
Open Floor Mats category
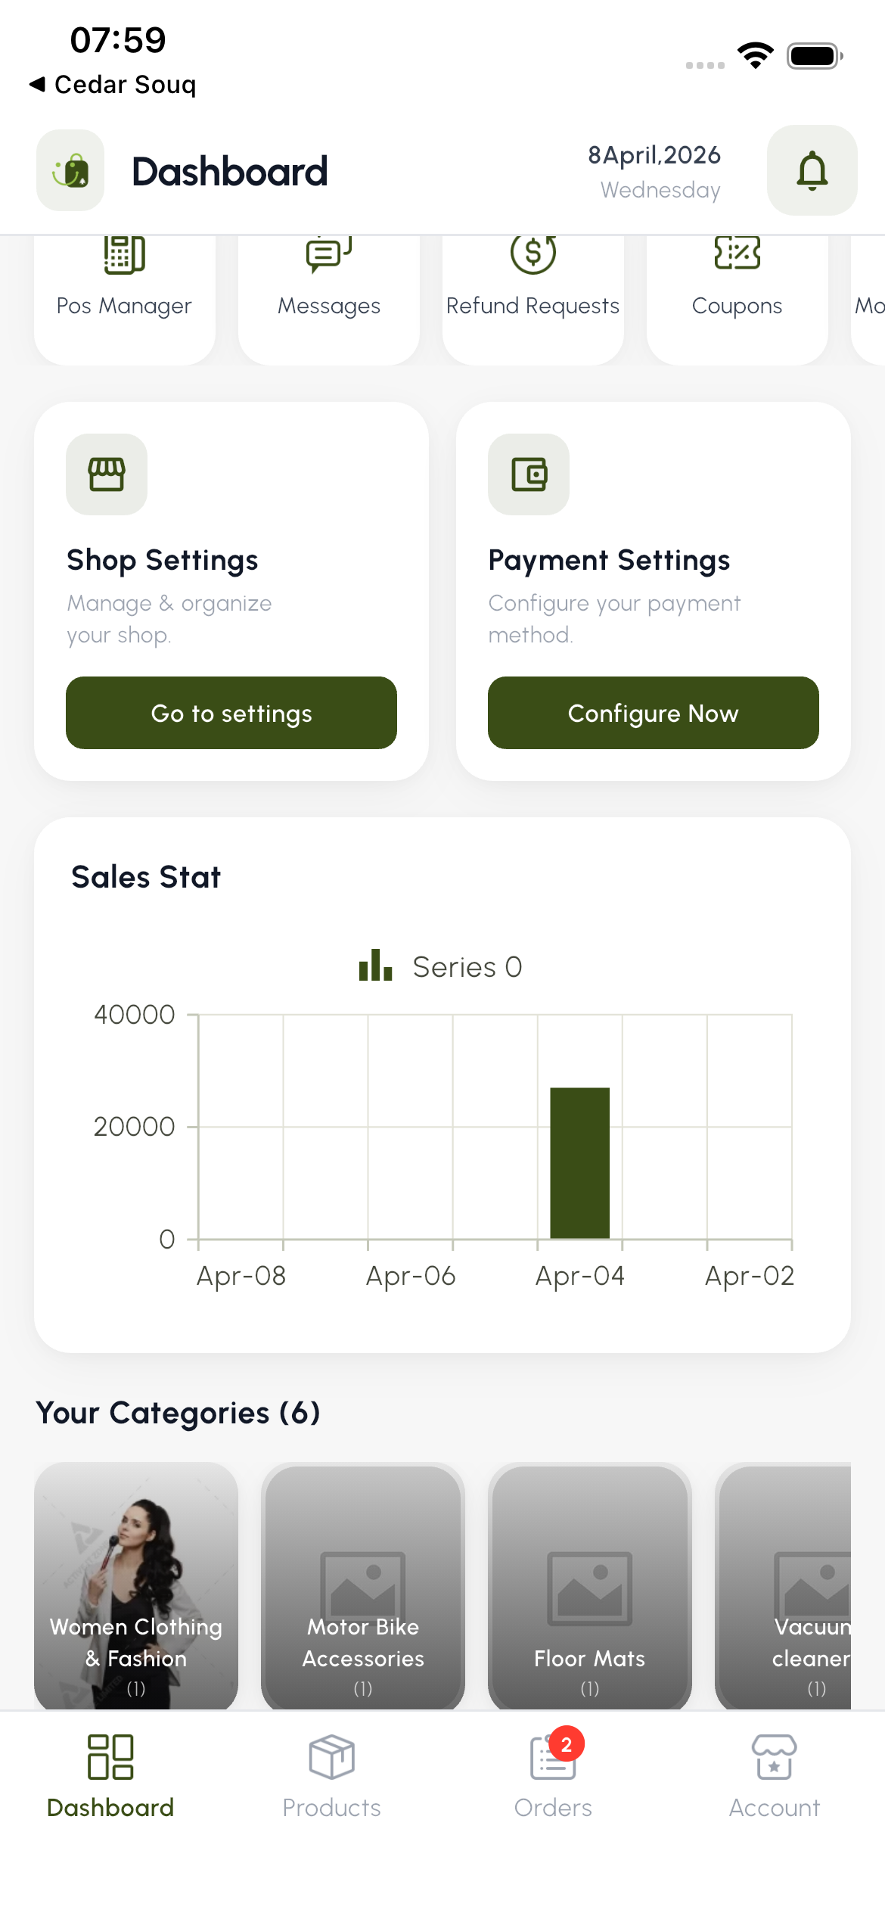590,1586
